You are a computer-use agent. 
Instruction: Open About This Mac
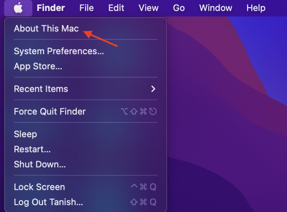coord(46,29)
